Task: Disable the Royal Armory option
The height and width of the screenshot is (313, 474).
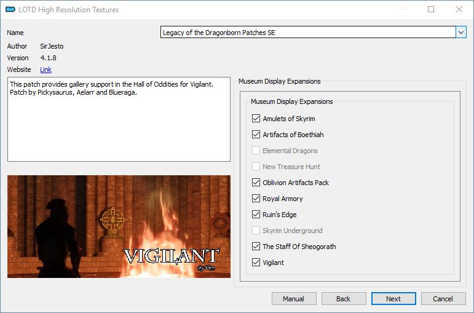Action: coord(256,199)
